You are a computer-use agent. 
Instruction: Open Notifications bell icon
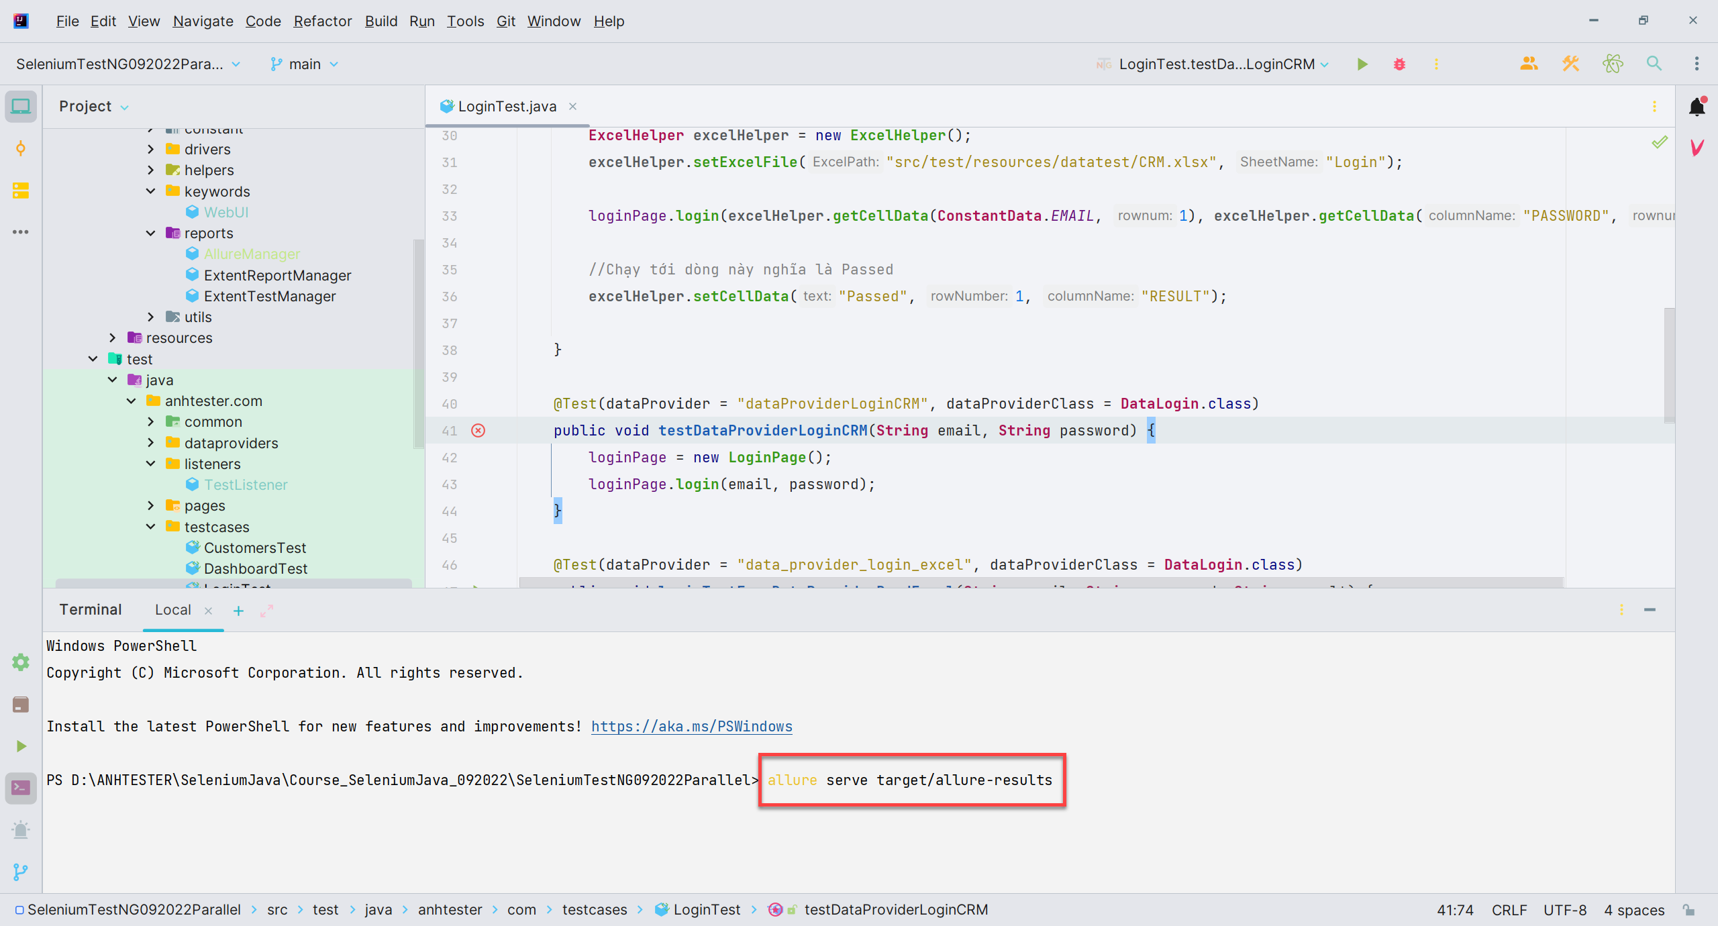1697,107
